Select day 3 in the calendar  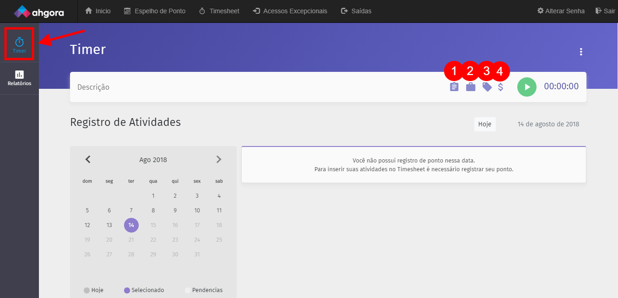click(197, 196)
